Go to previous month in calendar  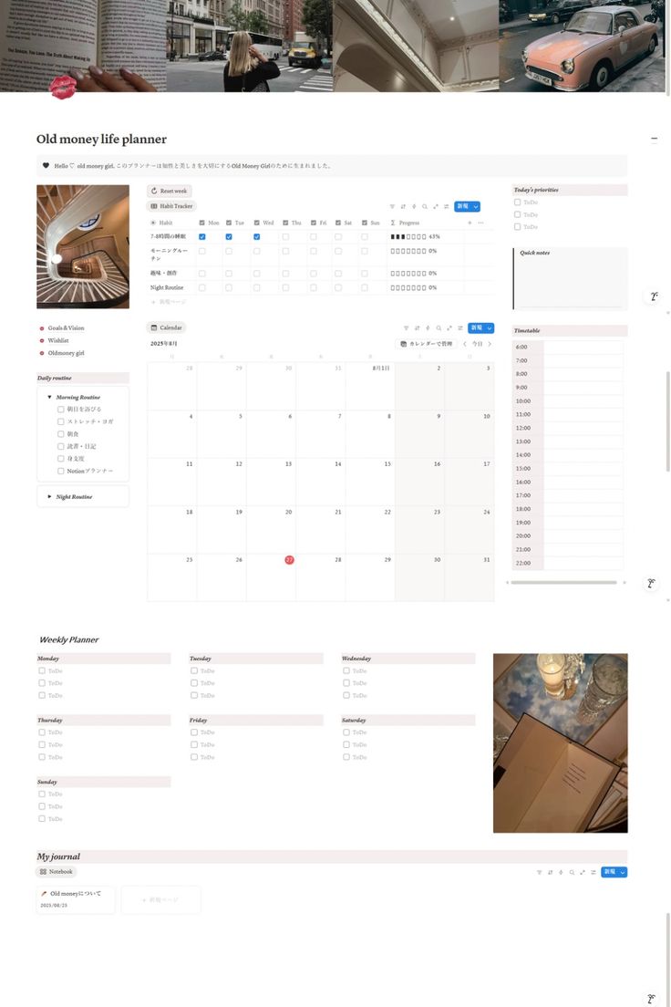(x=465, y=344)
